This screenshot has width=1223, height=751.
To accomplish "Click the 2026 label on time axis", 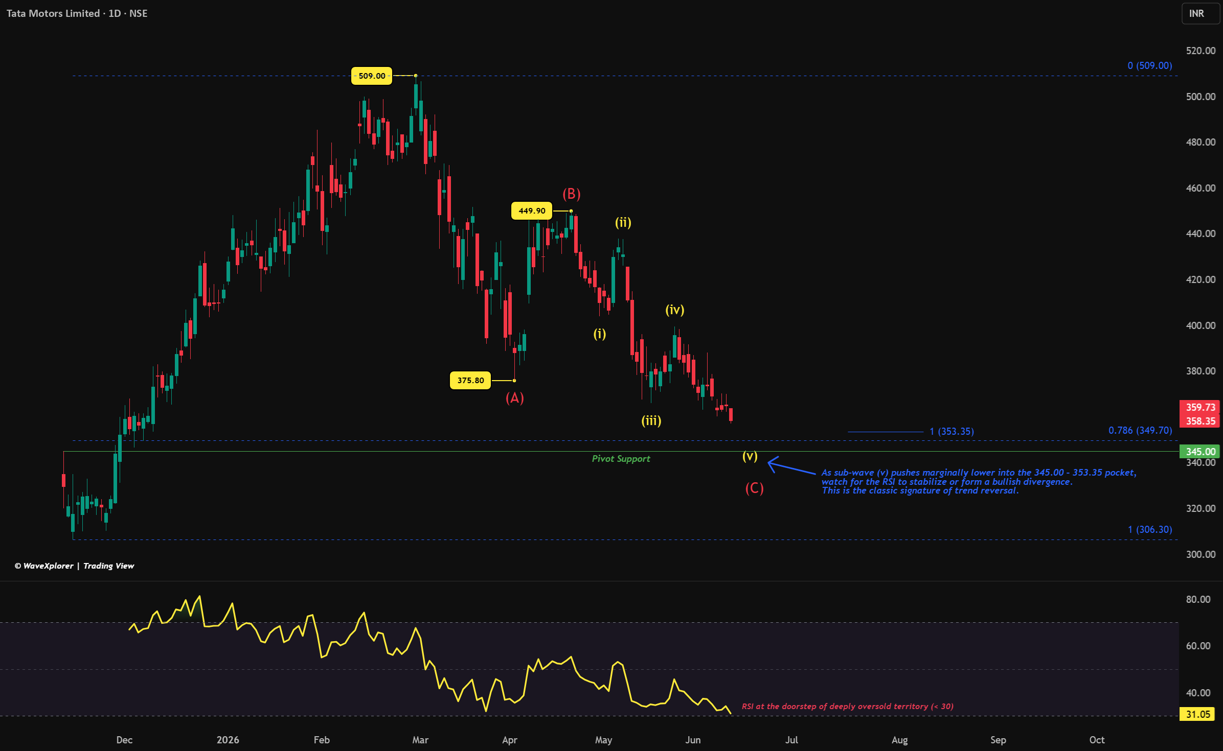I will tap(228, 740).
